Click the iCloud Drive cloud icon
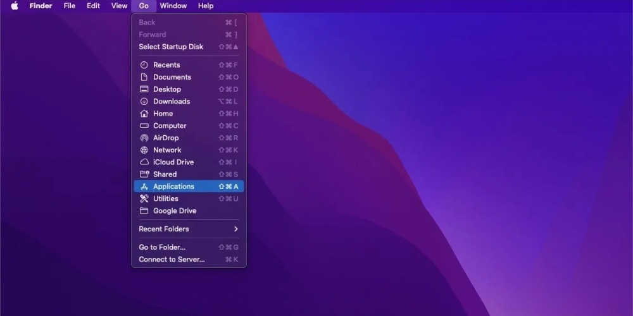The image size is (633, 316). click(x=144, y=162)
